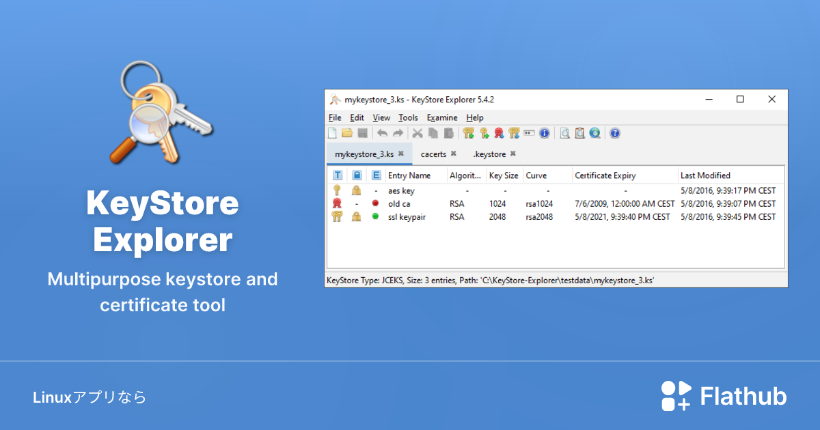Switch to the cacerts tab
Image resolution: width=820 pixels, height=430 pixels.
click(x=433, y=154)
